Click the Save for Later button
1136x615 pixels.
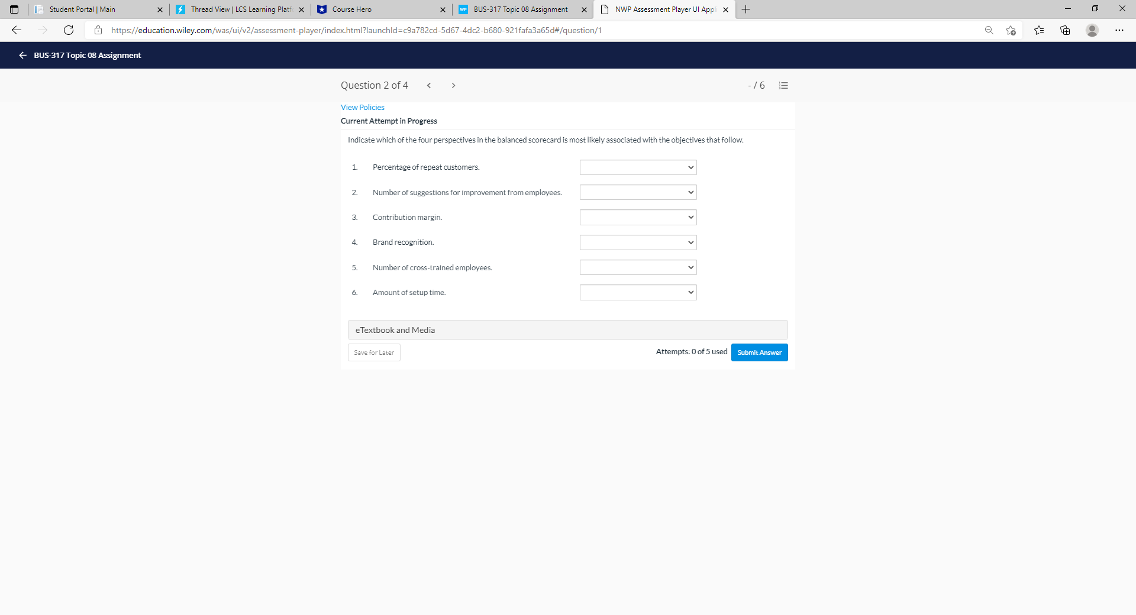(x=373, y=352)
